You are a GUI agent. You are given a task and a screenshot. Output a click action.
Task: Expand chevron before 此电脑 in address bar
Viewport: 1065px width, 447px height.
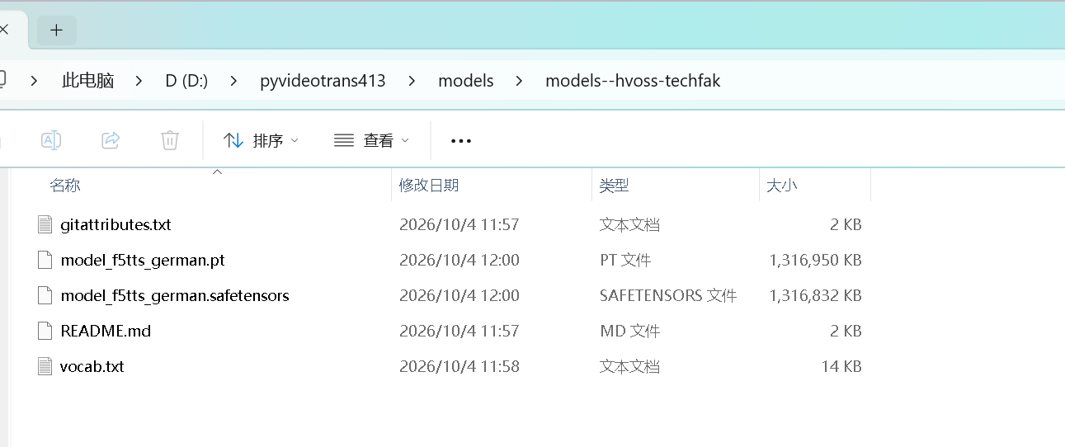tap(34, 81)
